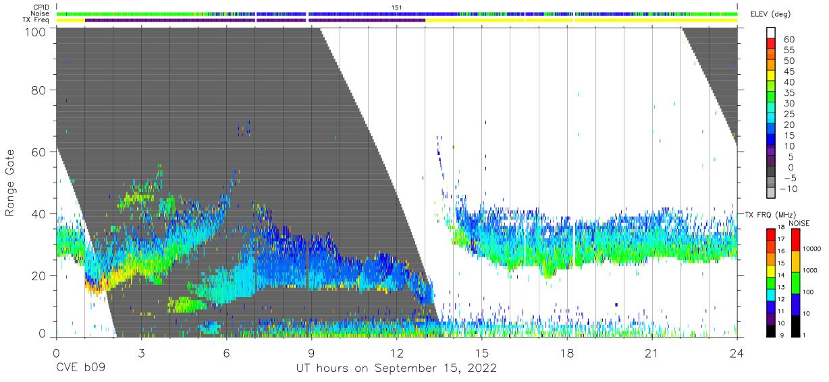Screen dimensions: 829x382
Task: Click the green-blue Noise strip above the plot
Action: coord(397,13)
